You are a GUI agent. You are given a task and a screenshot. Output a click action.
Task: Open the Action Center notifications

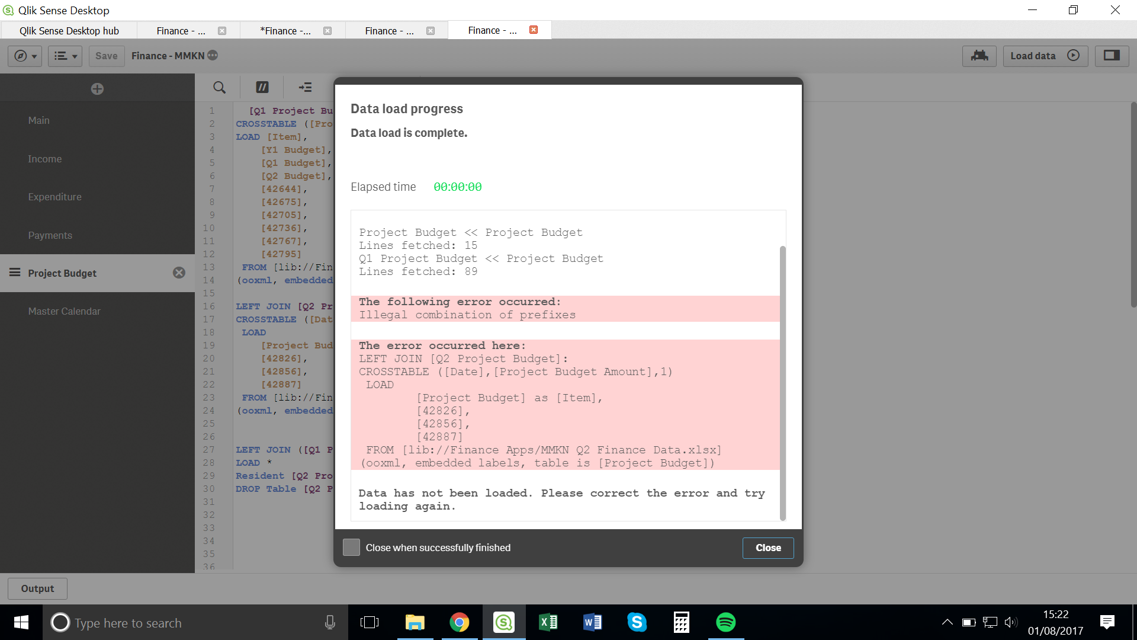click(x=1107, y=622)
